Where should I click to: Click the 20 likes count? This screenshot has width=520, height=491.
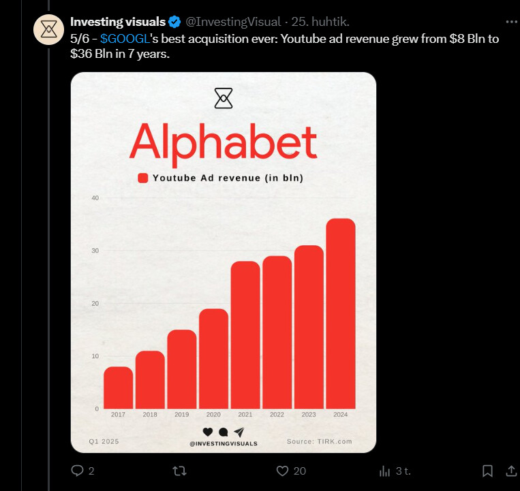point(299,471)
